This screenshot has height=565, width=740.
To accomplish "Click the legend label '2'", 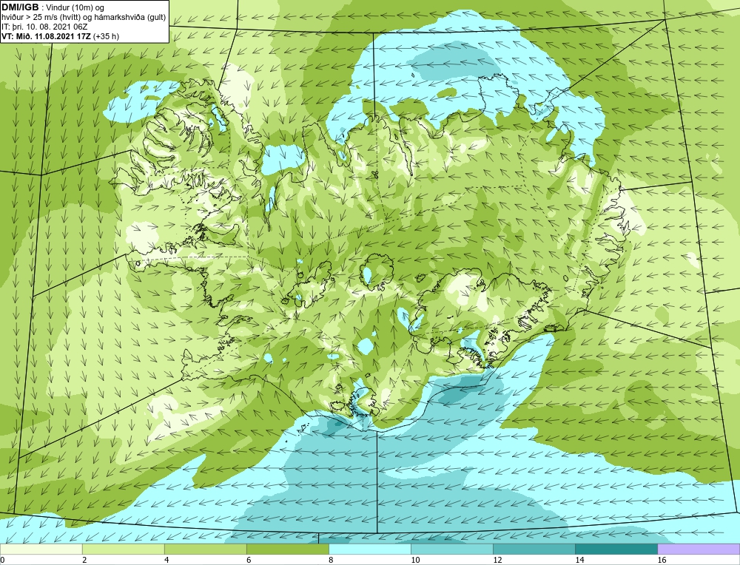I will tap(84, 561).
